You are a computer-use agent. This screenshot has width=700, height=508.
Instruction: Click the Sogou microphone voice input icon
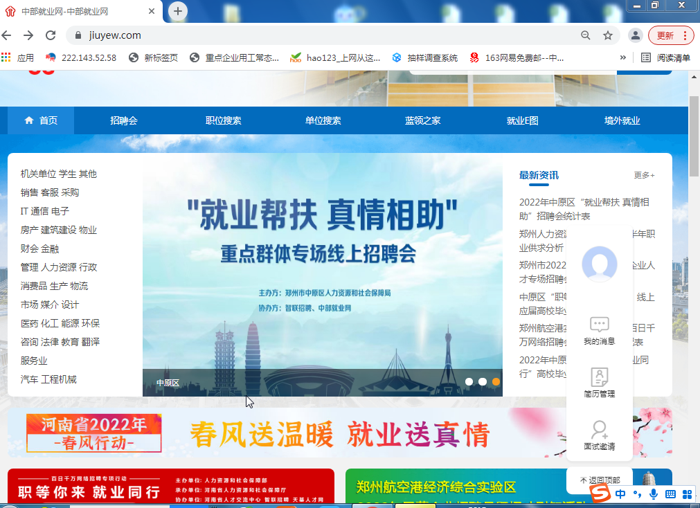(653, 494)
